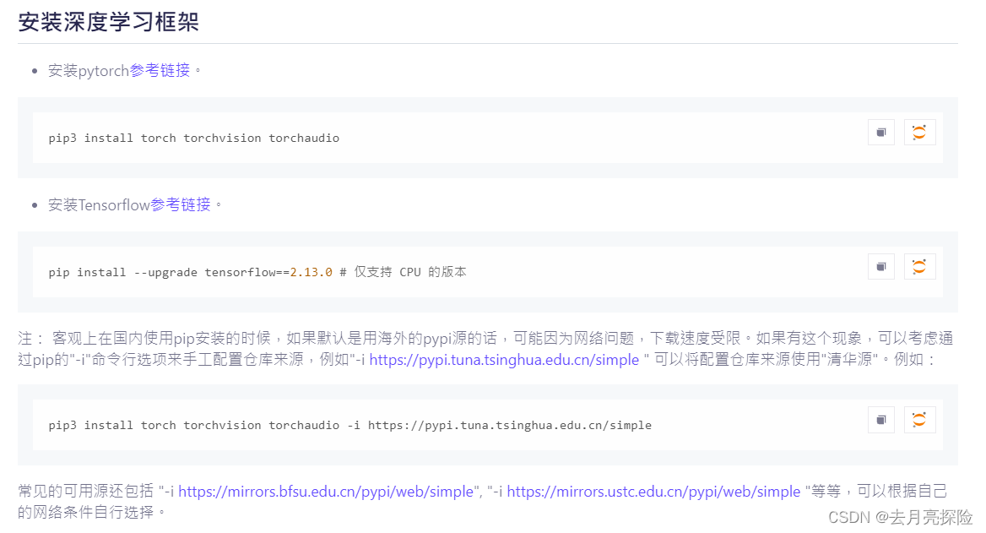Run the Tsinghua mirror code block online
This screenshot has height=533, width=986.
tap(919, 419)
